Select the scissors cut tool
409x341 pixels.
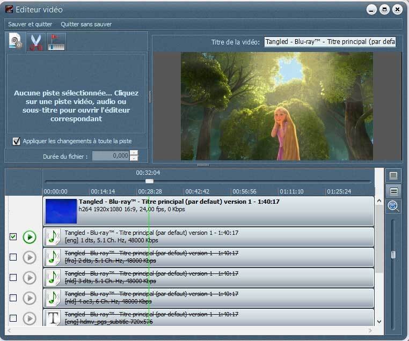click(x=36, y=42)
